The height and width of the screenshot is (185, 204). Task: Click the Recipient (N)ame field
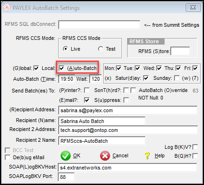102,121
